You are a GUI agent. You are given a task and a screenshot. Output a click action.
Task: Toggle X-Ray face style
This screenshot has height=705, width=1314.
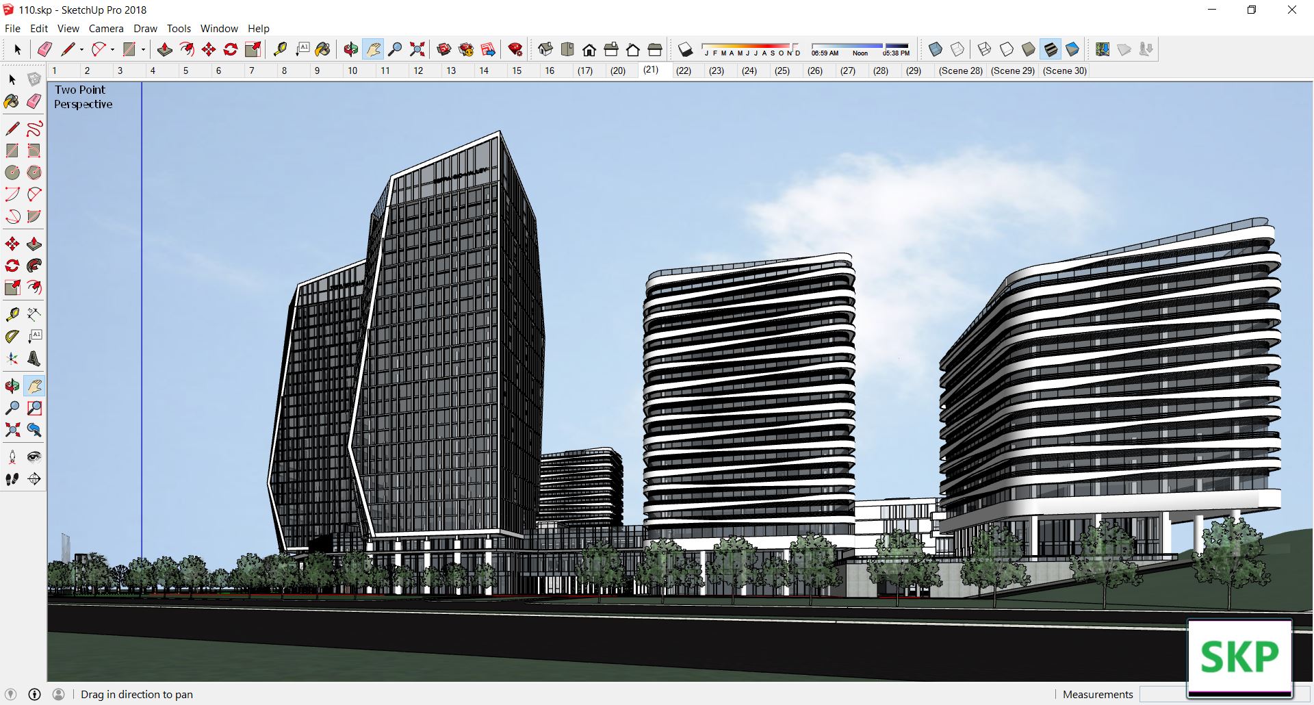[x=936, y=49]
